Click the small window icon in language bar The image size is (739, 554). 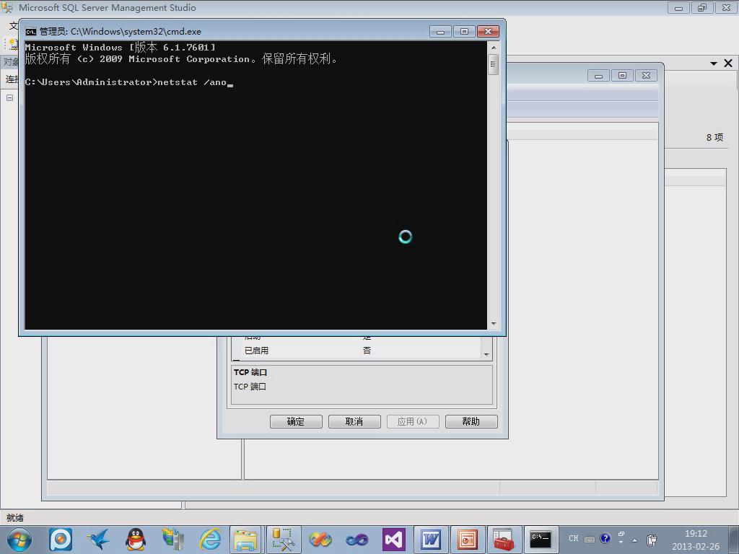click(621, 534)
